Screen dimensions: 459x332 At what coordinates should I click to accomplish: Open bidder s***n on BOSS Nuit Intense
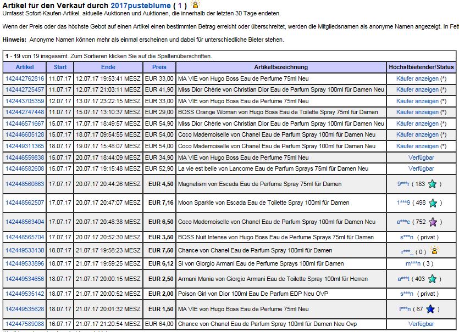click(x=407, y=237)
